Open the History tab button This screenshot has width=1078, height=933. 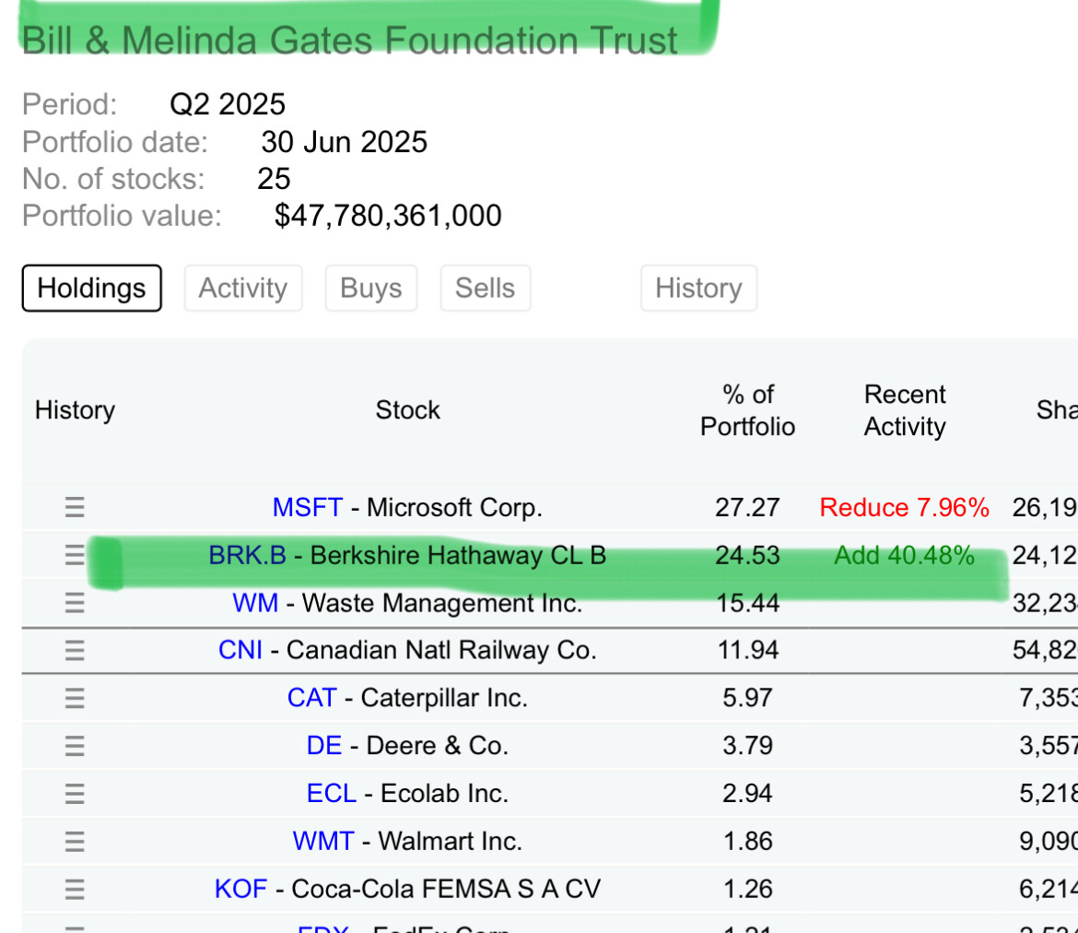coord(698,289)
